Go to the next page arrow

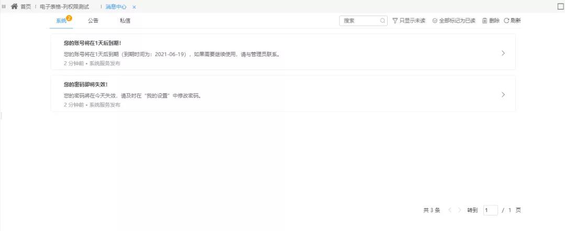click(459, 210)
